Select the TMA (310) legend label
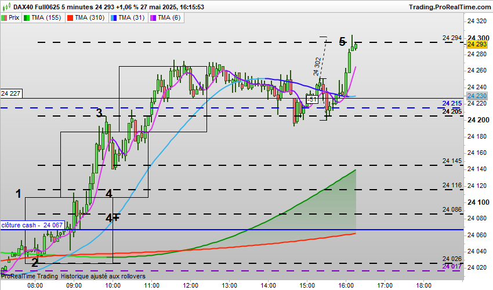 pos(89,18)
